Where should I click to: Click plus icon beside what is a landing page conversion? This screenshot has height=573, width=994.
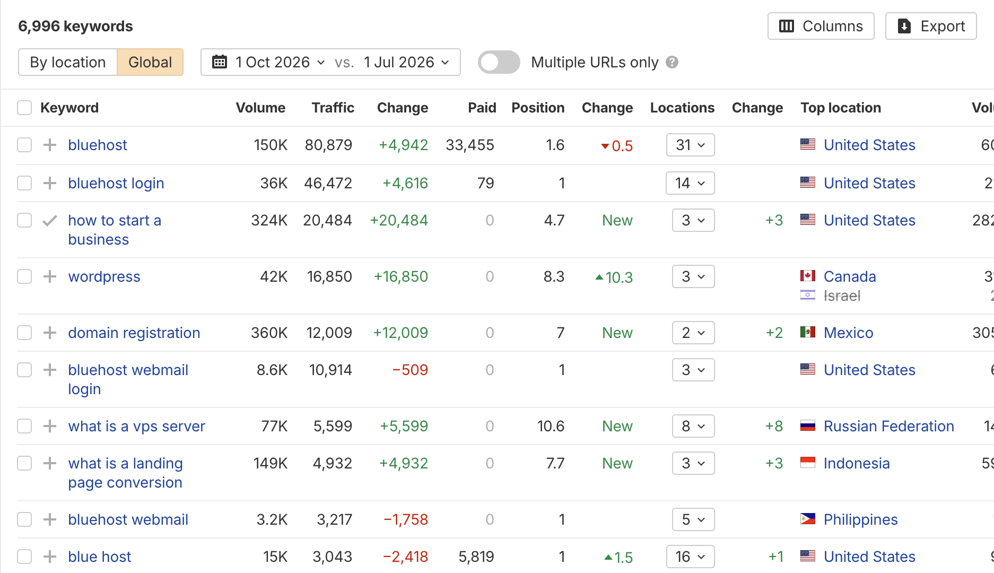50,463
